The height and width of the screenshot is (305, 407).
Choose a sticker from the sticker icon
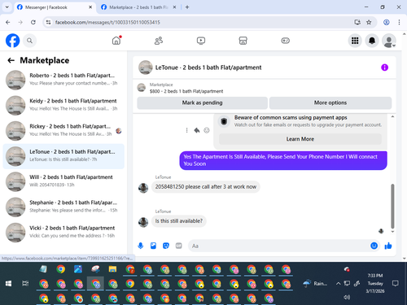tap(166, 246)
